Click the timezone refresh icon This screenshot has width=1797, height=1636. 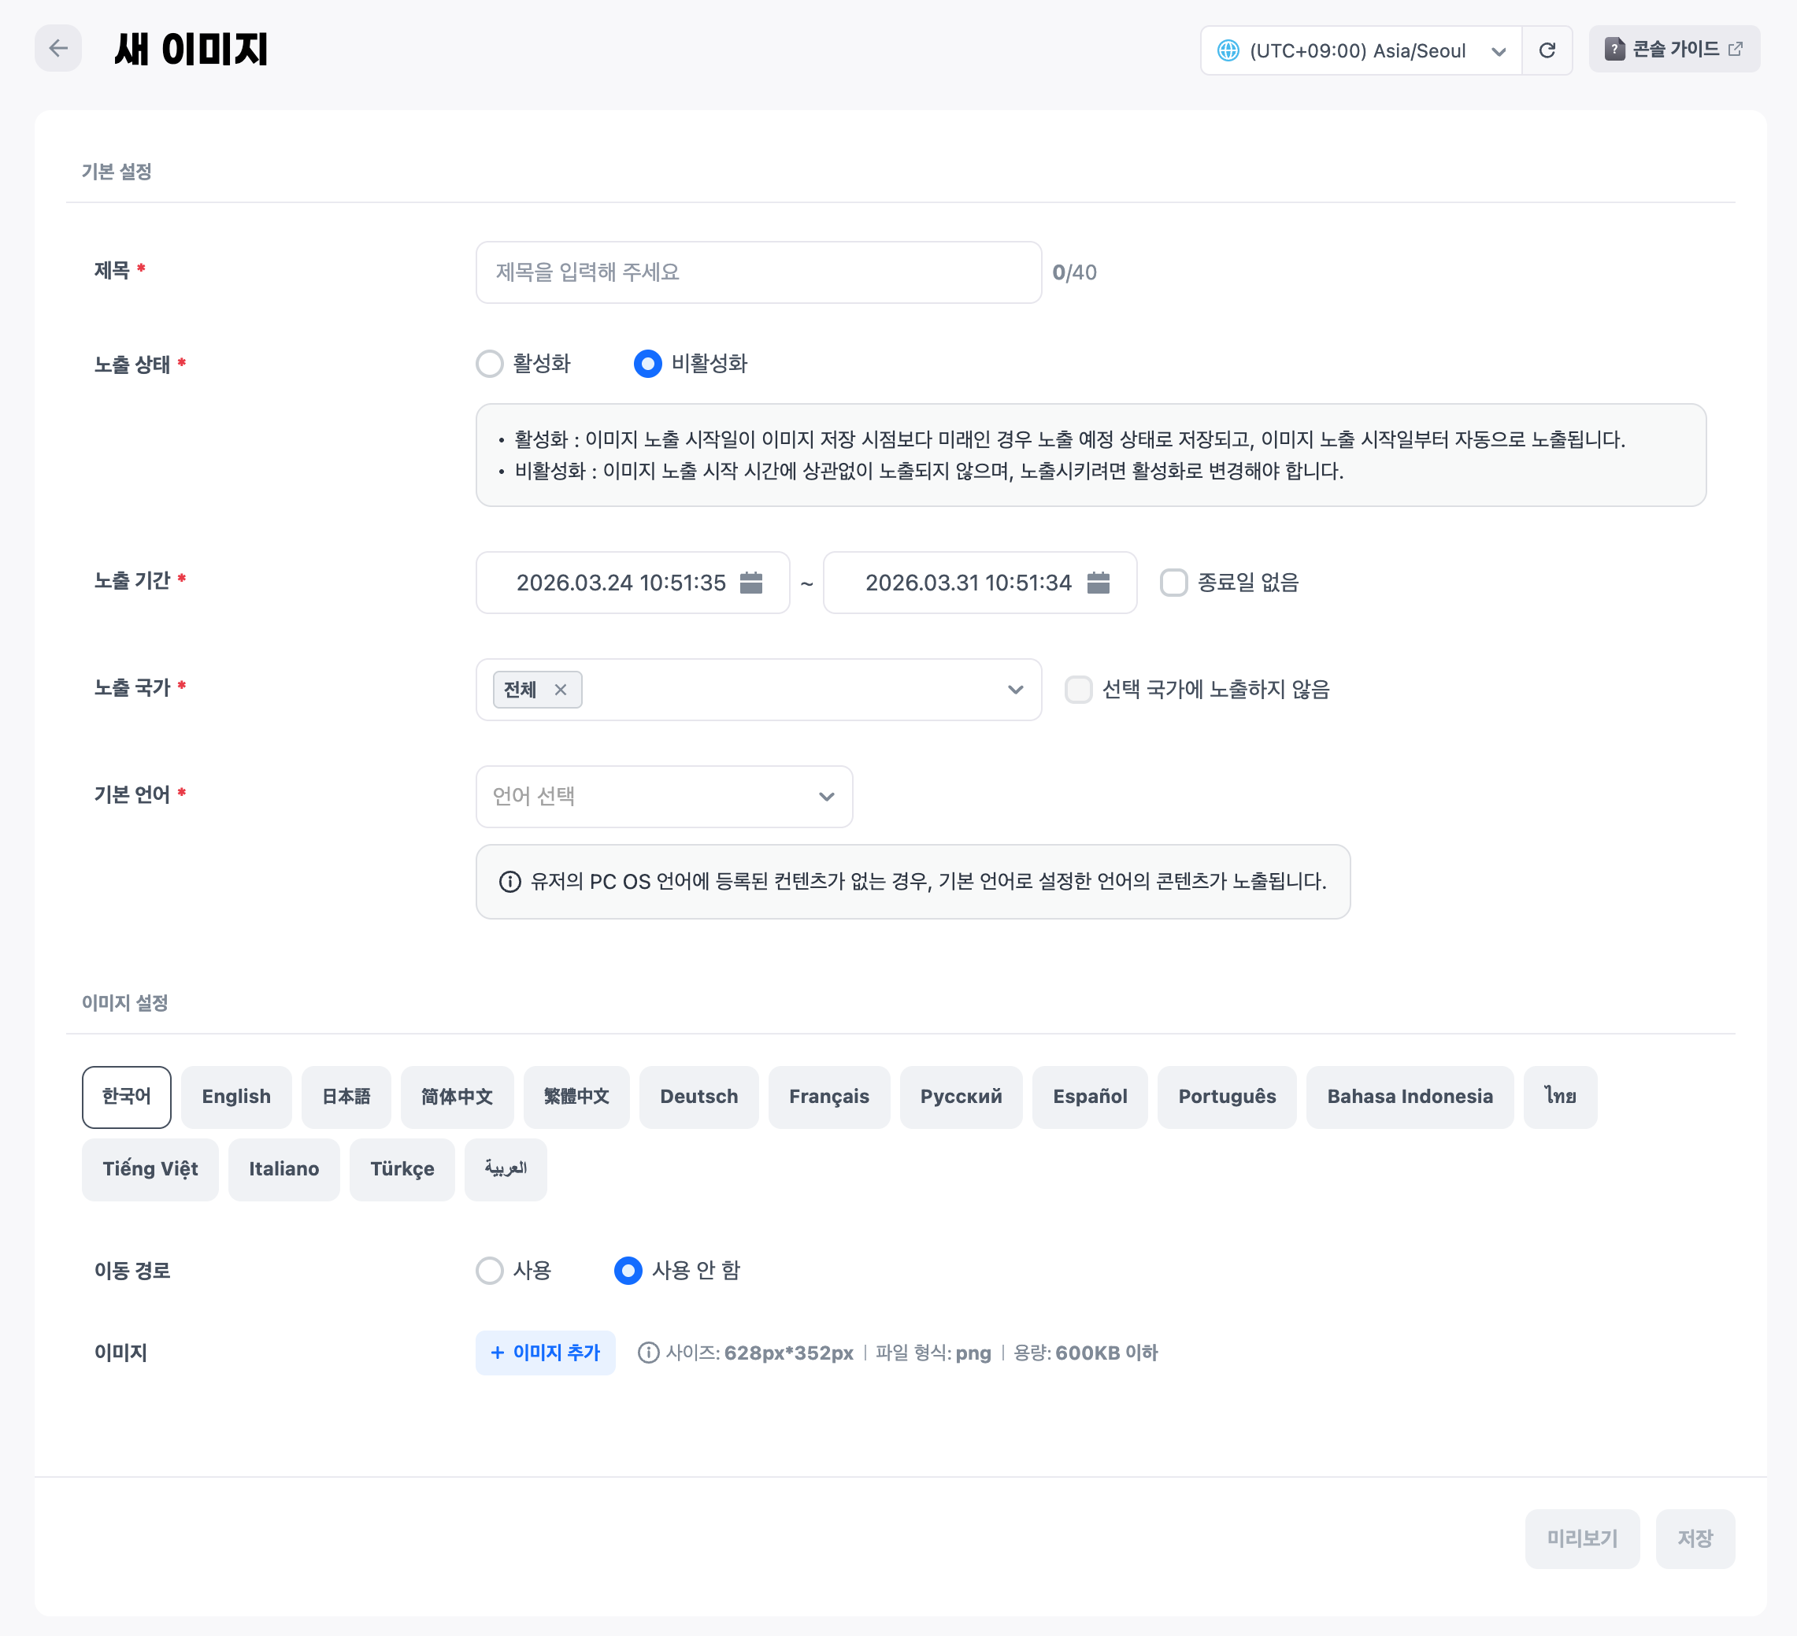pyautogui.click(x=1547, y=51)
